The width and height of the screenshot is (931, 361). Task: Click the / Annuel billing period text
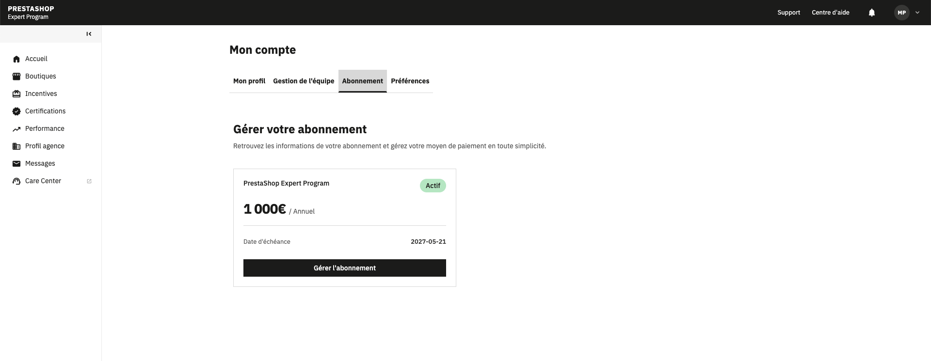click(x=302, y=211)
